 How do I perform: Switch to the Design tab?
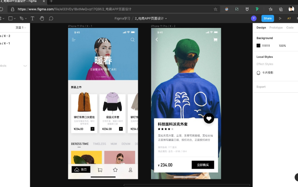(x=261, y=28)
